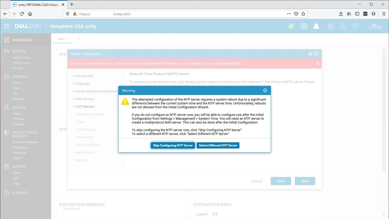
Task: Expand the Main dashboard tab dropdown
Action: click(x=68, y=39)
